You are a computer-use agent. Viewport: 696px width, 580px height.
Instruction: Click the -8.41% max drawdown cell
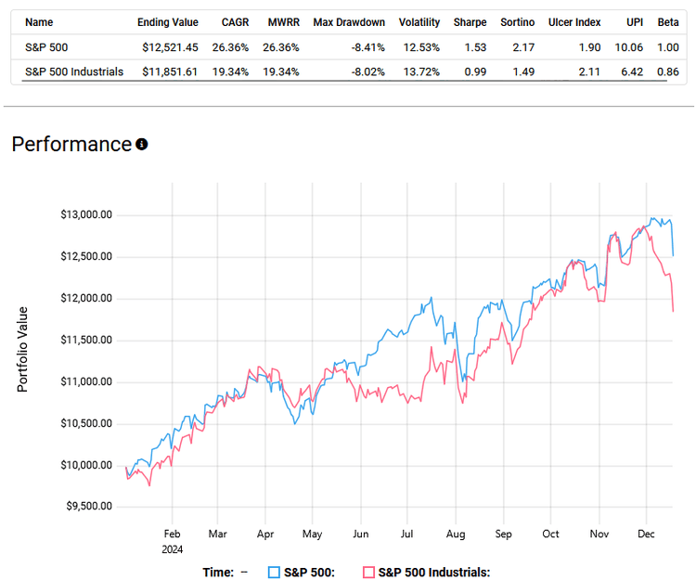368,47
